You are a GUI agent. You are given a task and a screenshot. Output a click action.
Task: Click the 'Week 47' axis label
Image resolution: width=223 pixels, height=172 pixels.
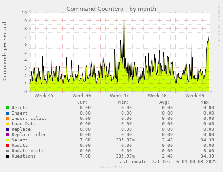tap(119, 95)
